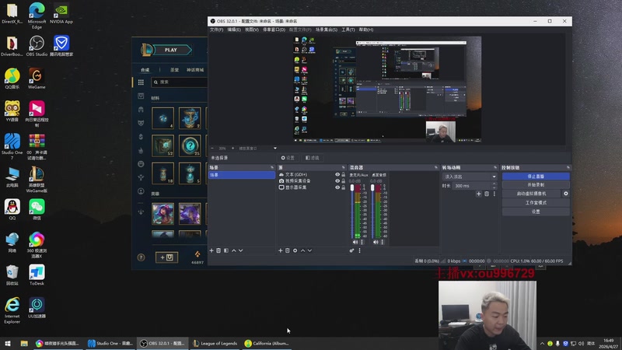Viewport: 622px width, 350px height.
Task: Toggle lock on 文本 (GDI+) source
Action: click(344, 174)
